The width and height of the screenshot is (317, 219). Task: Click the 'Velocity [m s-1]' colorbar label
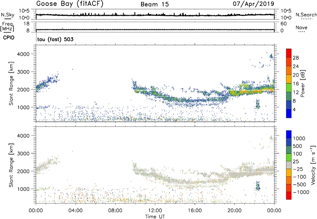(313, 165)
